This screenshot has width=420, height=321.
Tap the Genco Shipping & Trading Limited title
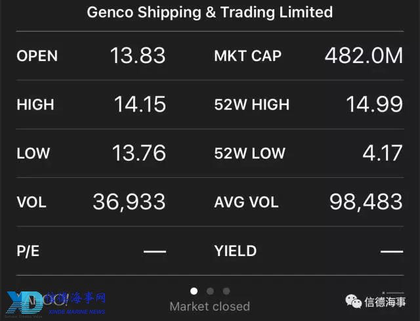pos(210,12)
